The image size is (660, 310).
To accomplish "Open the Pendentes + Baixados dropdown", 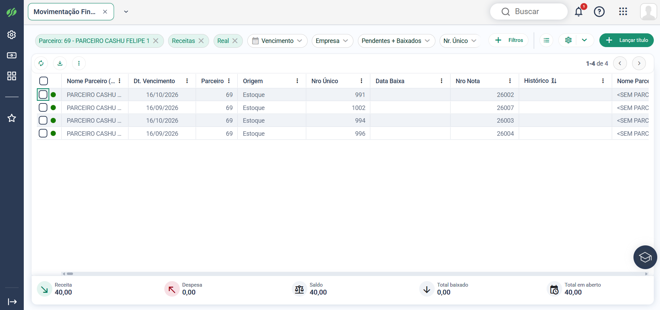I will click(x=396, y=41).
